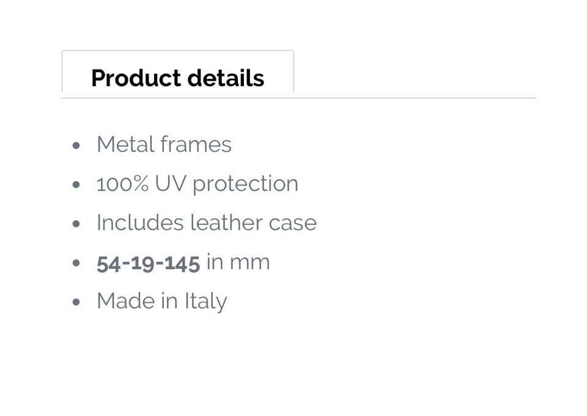Screen dimensions: 587x416
Task: Click the word "protection" in second item
Action: pos(245,184)
